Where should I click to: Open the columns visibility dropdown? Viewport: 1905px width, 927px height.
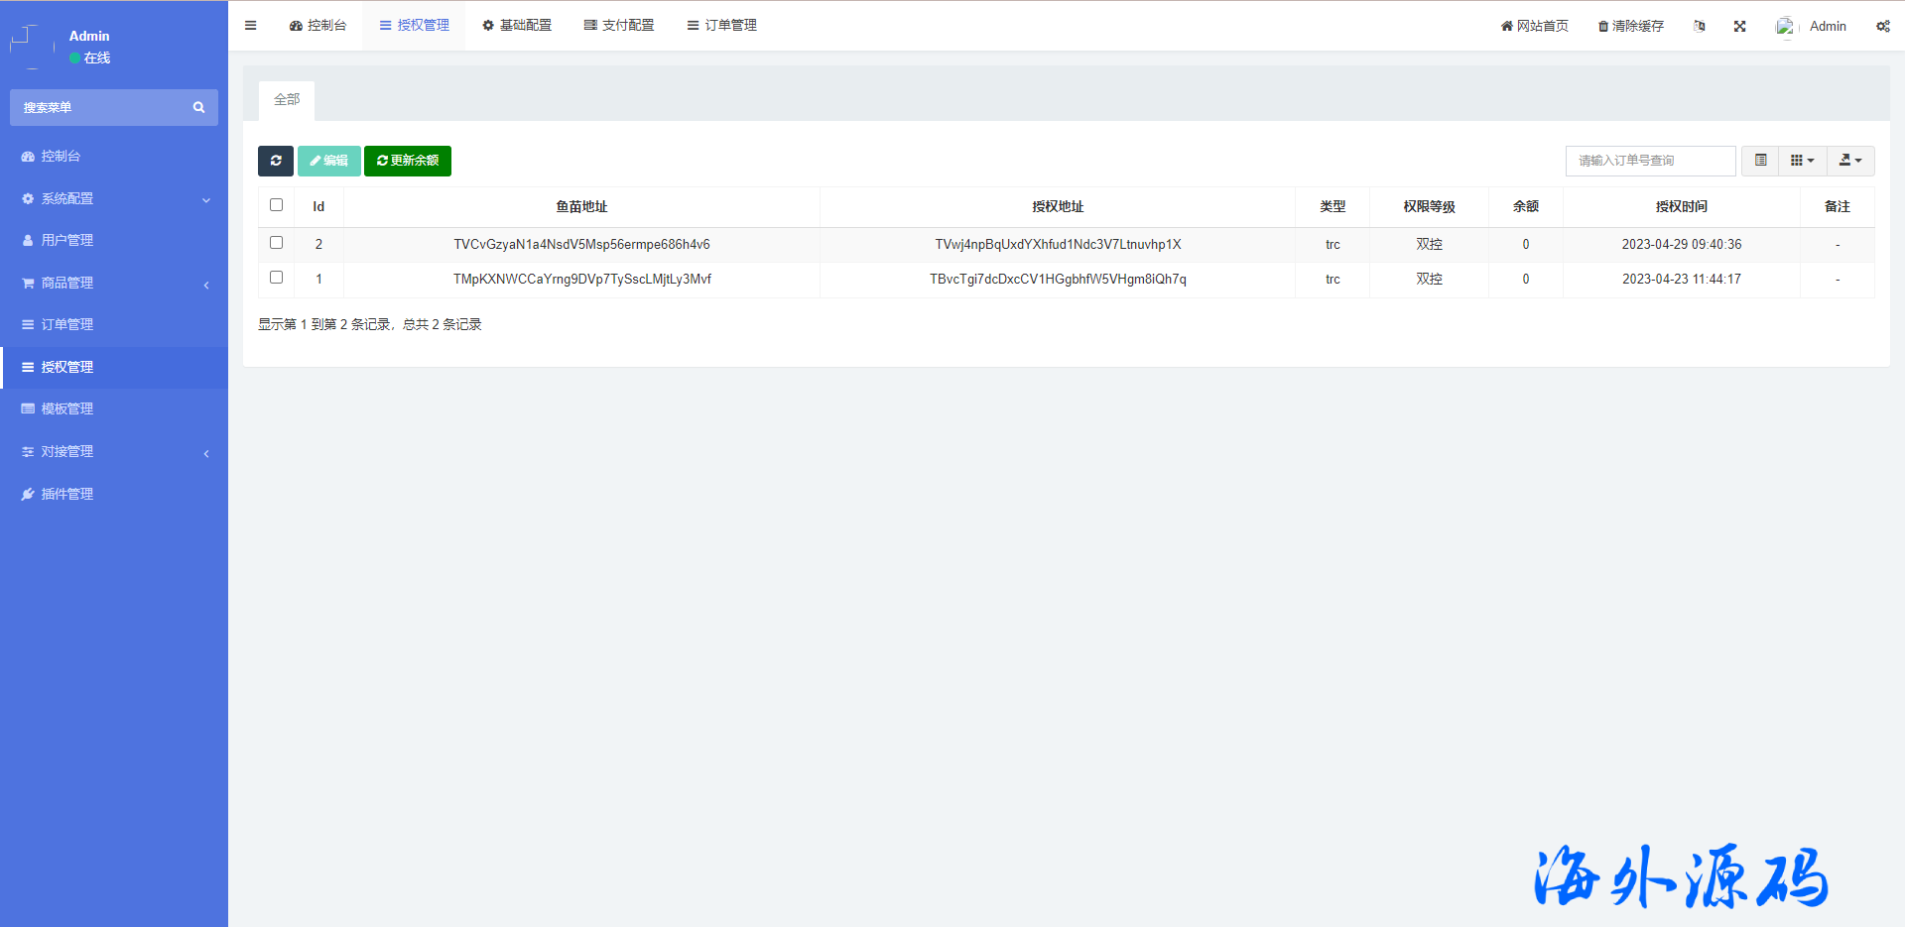pos(1802,161)
